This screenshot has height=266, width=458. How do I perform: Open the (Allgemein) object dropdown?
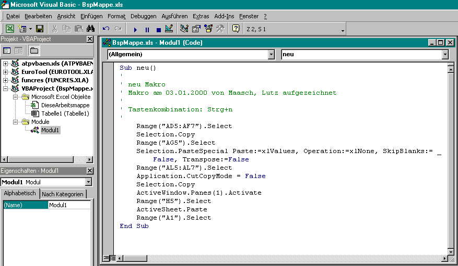click(x=272, y=55)
